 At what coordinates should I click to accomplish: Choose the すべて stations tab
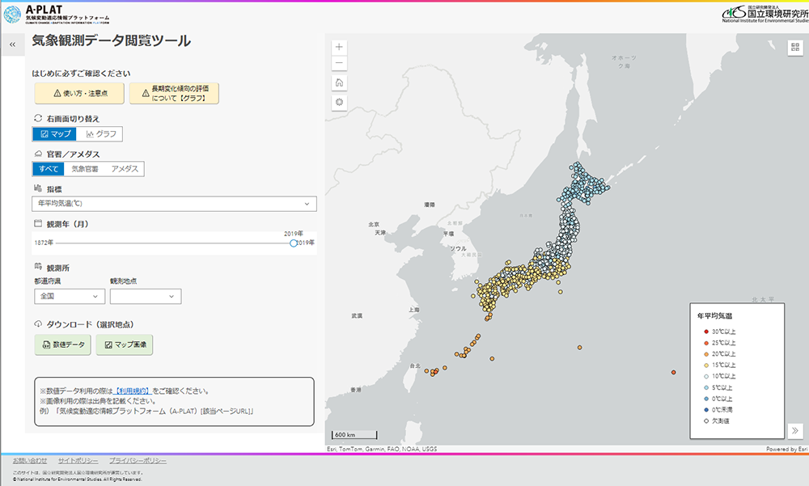[x=48, y=169]
